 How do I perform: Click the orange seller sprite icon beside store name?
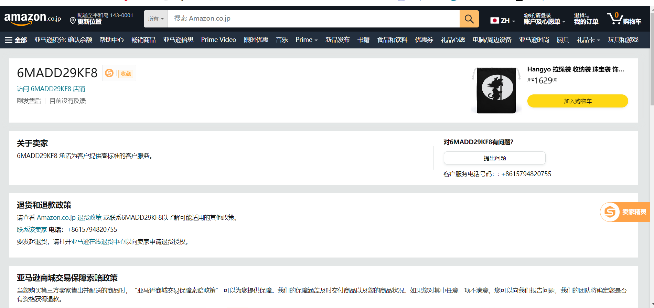(x=109, y=73)
